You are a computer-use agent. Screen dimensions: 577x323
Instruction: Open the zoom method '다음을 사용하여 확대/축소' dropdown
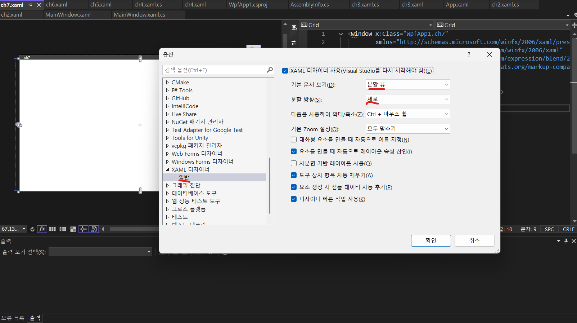pyautogui.click(x=408, y=114)
